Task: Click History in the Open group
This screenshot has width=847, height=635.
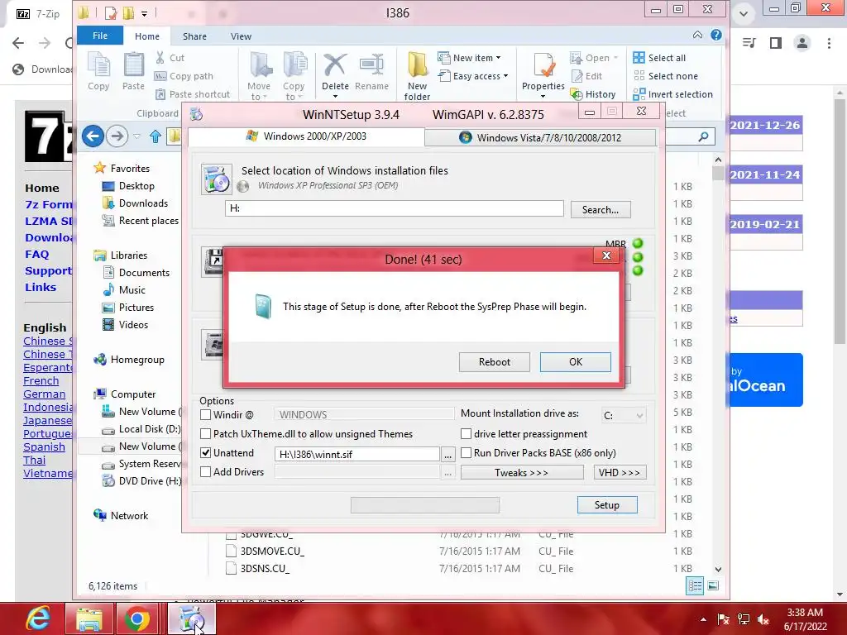Action: click(x=593, y=94)
